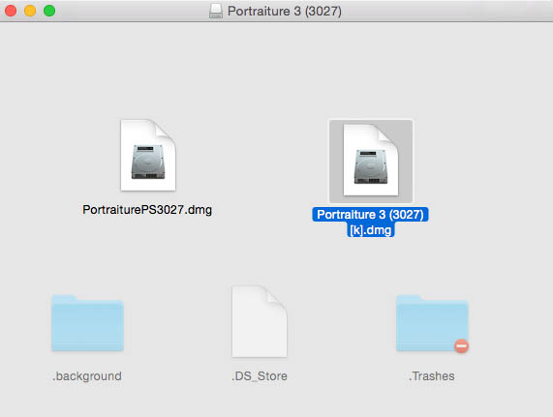Close the Portraiture 3 (3027) window
The image size is (553, 417).
[x=11, y=11]
